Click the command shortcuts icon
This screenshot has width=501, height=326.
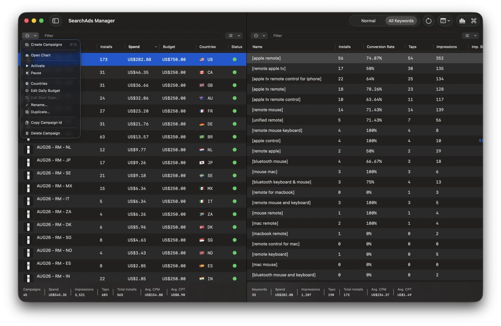474,21
